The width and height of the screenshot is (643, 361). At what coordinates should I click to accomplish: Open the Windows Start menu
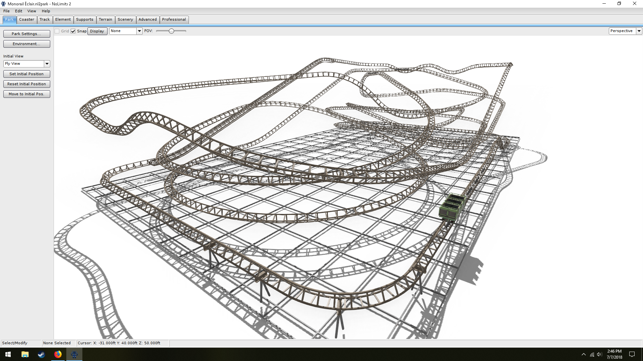pos(8,354)
